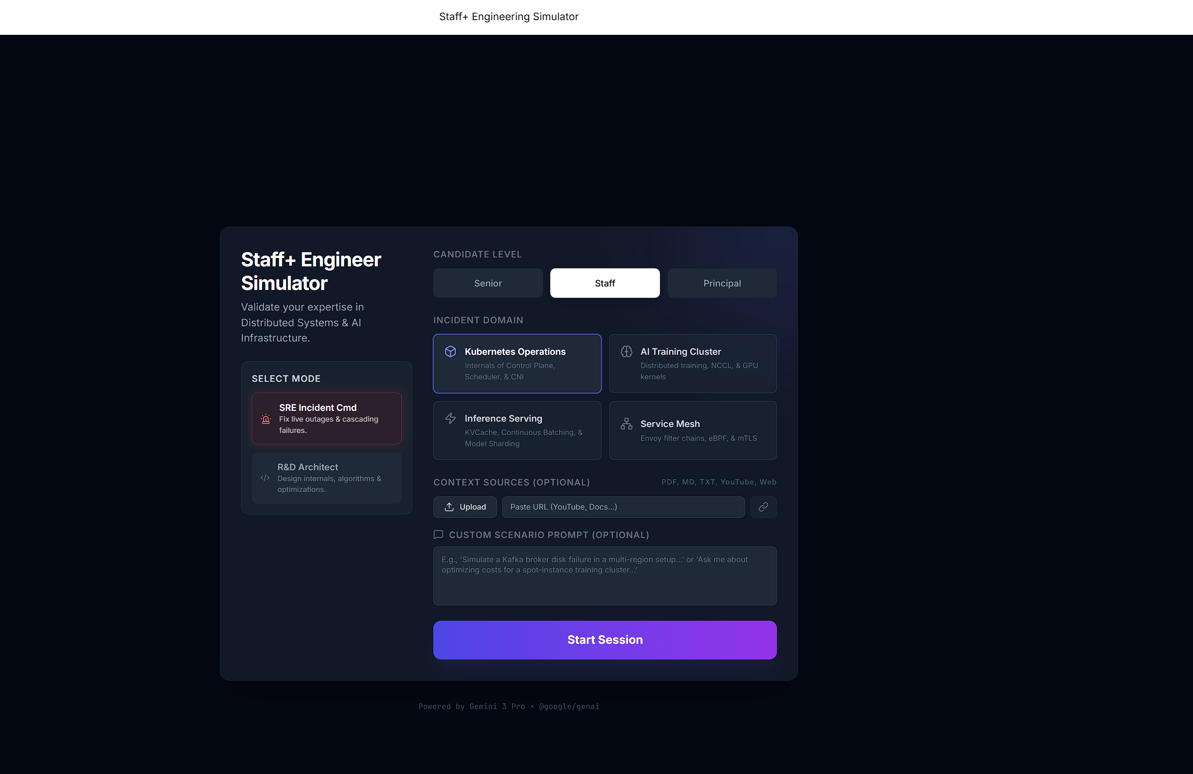
Task: Click the Service Mesh network hierarchy icon
Action: point(626,423)
